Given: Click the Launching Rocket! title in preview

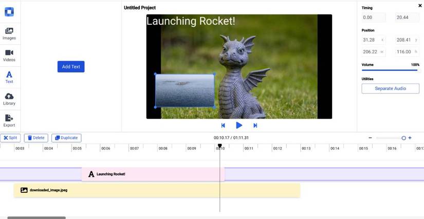Looking at the screenshot, I should (191, 21).
